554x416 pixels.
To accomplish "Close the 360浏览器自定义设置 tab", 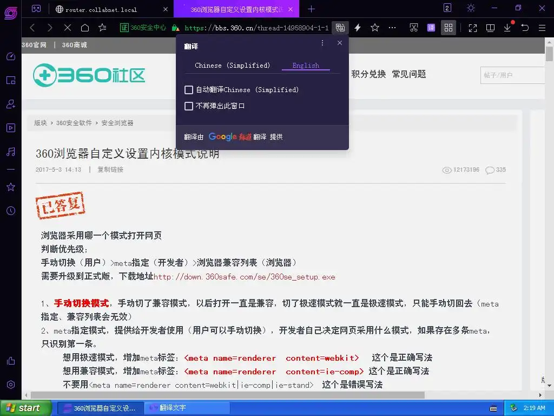I will click(291, 9).
